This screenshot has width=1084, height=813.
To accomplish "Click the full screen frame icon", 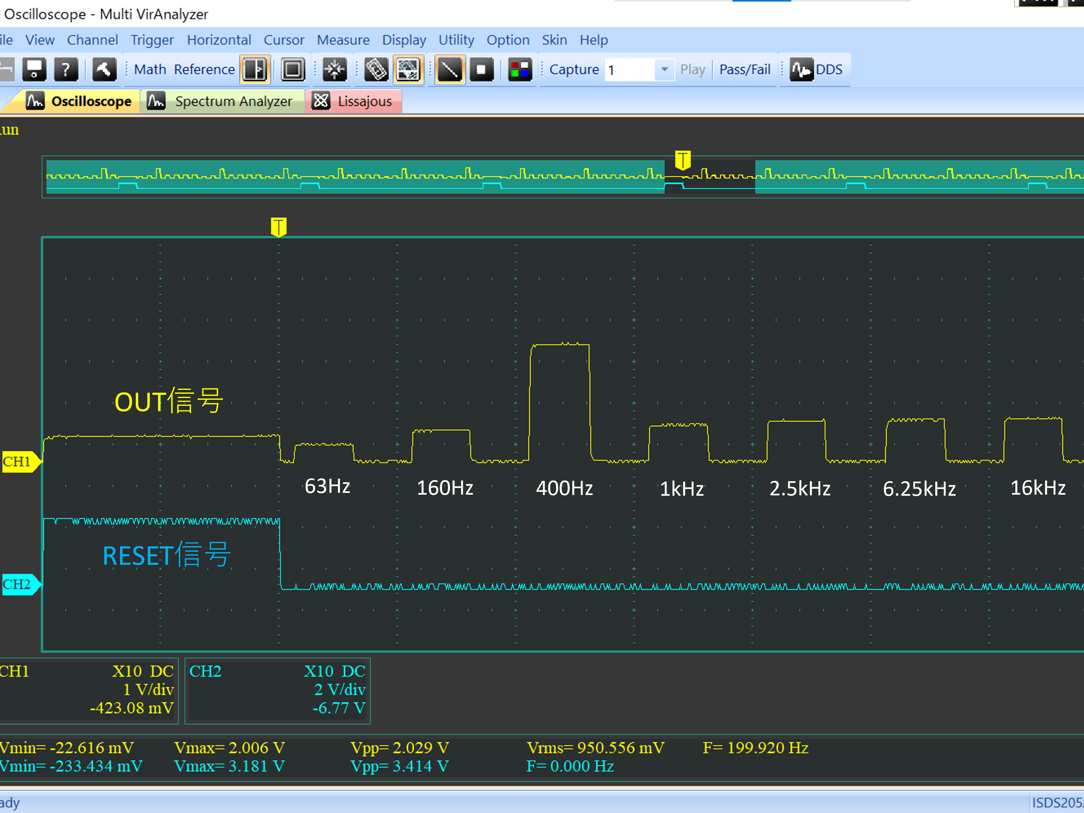I will (x=293, y=70).
